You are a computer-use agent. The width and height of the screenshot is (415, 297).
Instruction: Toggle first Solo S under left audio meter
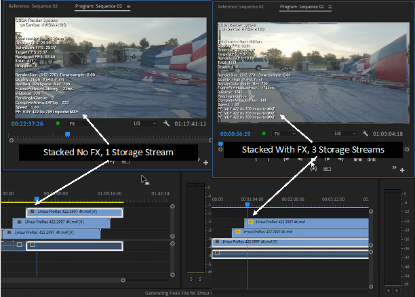(x=191, y=279)
